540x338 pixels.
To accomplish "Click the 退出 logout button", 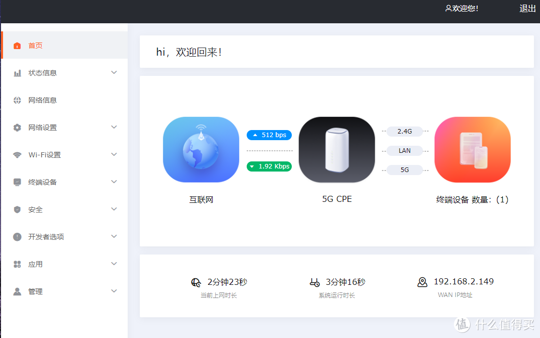I will click(527, 9).
